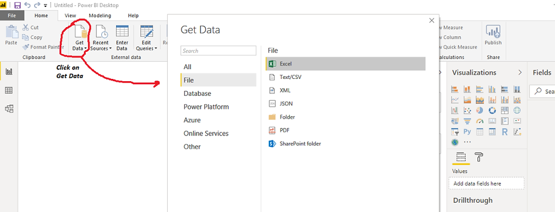The width and height of the screenshot is (555, 212).
Task: Switch to the Home ribbon tab
Action: pos(41,16)
